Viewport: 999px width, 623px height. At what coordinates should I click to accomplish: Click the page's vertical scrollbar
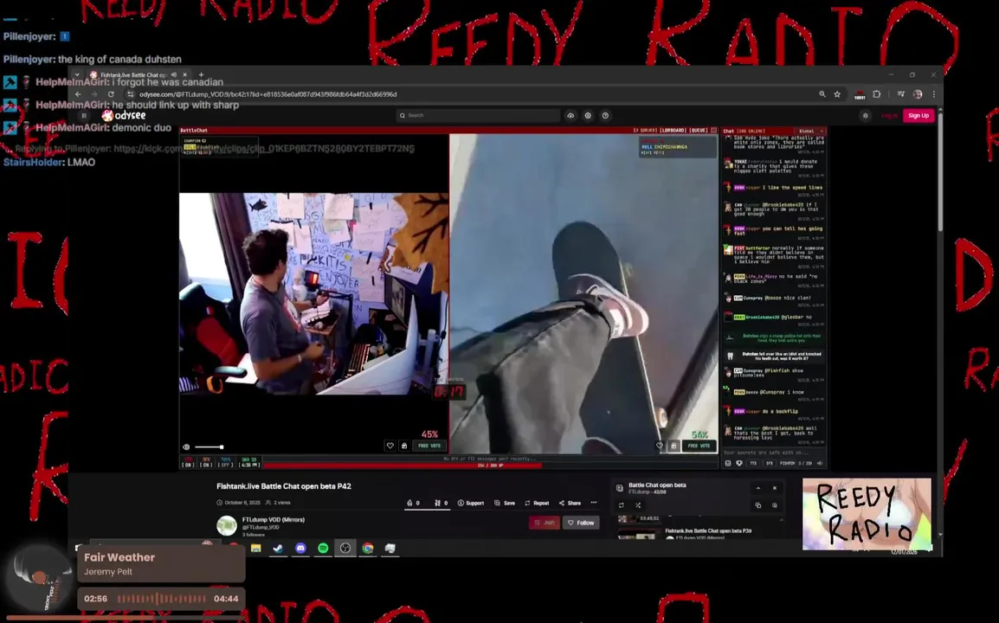coord(939,172)
